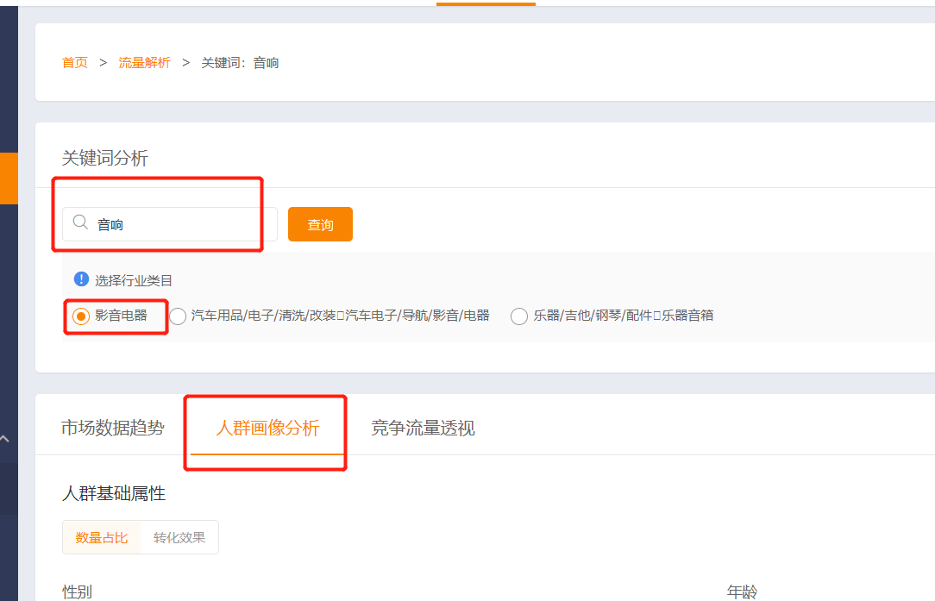Click the blue info icon beside 选择行业类目
This screenshot has height=601, width=935.
[81, 279]
